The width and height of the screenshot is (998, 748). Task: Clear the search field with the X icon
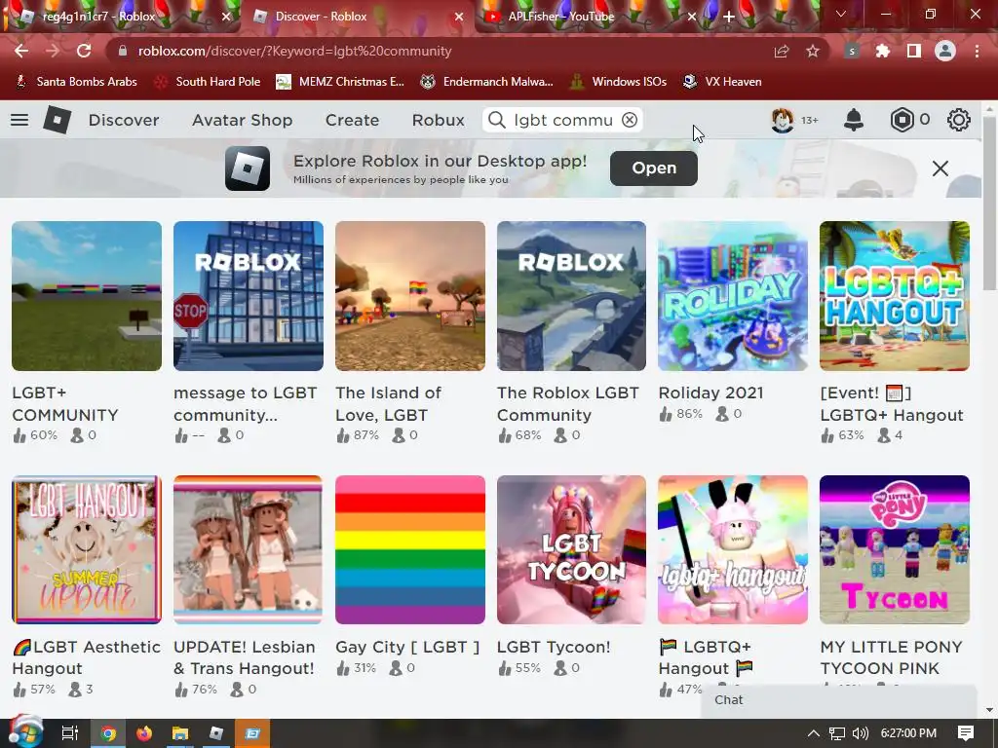(630, 120)
